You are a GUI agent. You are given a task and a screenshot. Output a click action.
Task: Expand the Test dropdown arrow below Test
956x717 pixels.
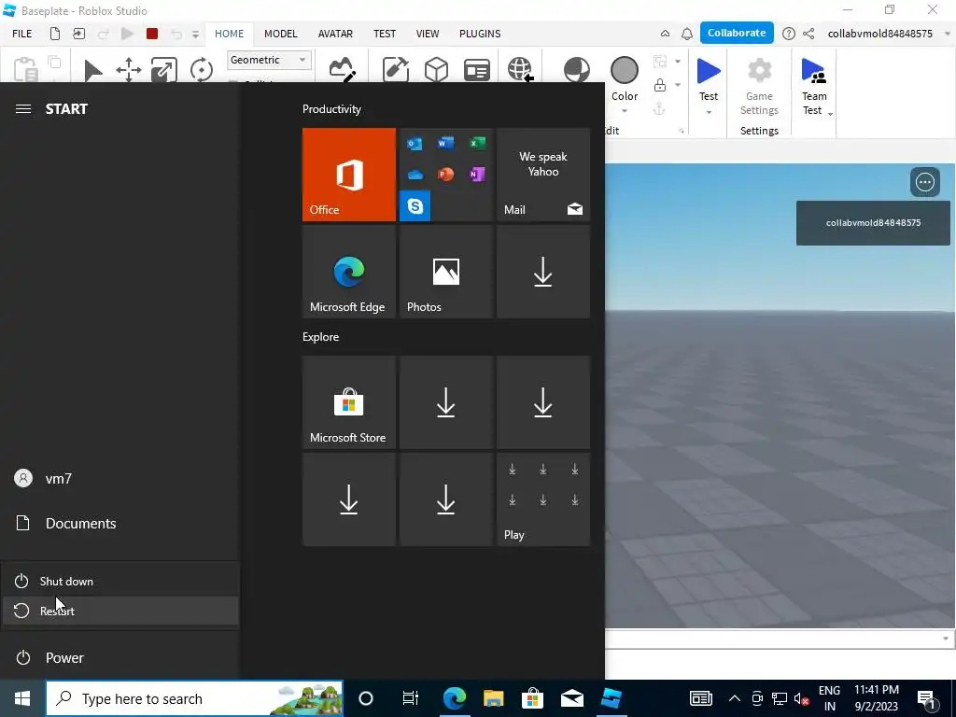tap(709, 112)
